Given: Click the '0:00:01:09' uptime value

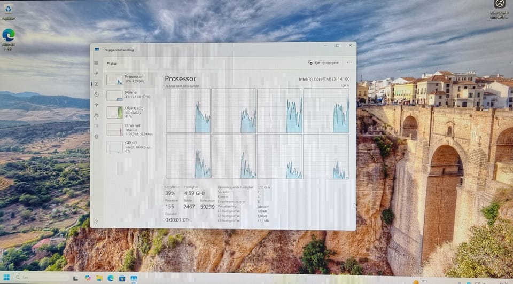Looking at the screenshot, I should tap(177, 220).
